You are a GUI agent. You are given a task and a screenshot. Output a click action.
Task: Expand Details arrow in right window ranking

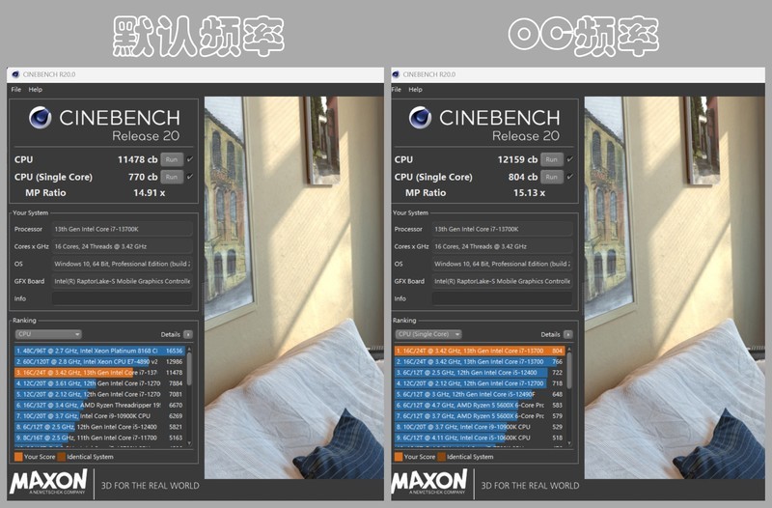click(568, 334)
